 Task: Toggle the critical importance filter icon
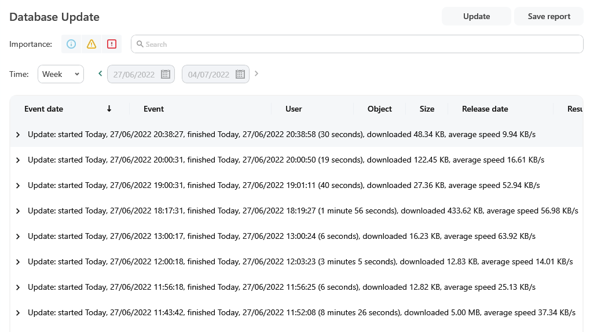point(112,44)
